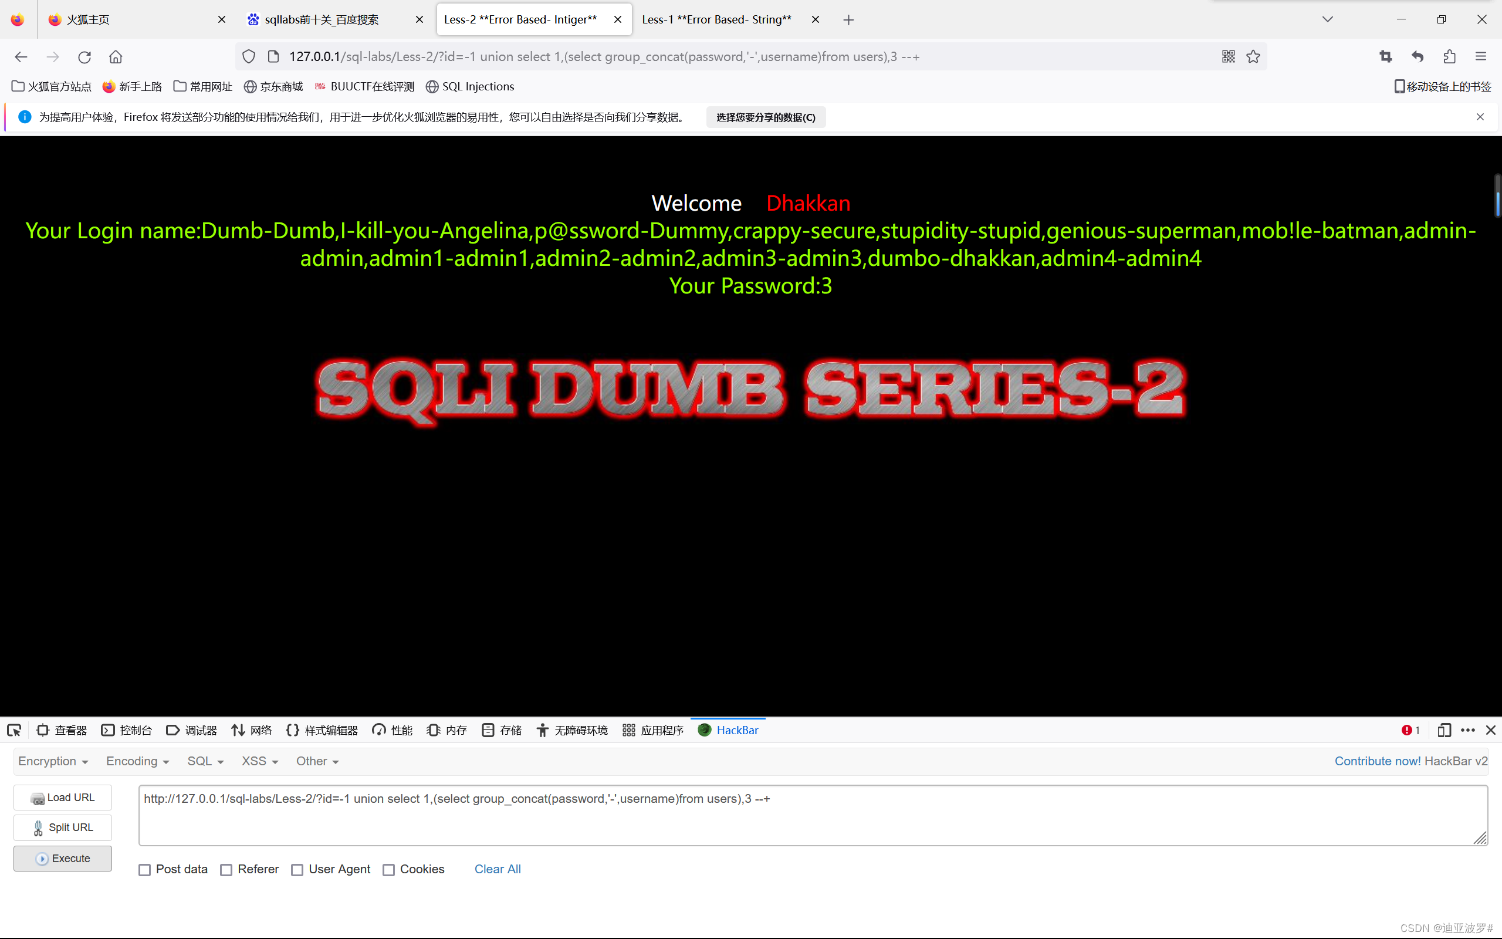Click the element picker icon in DevTools
1502x939 pixels.
13,730
